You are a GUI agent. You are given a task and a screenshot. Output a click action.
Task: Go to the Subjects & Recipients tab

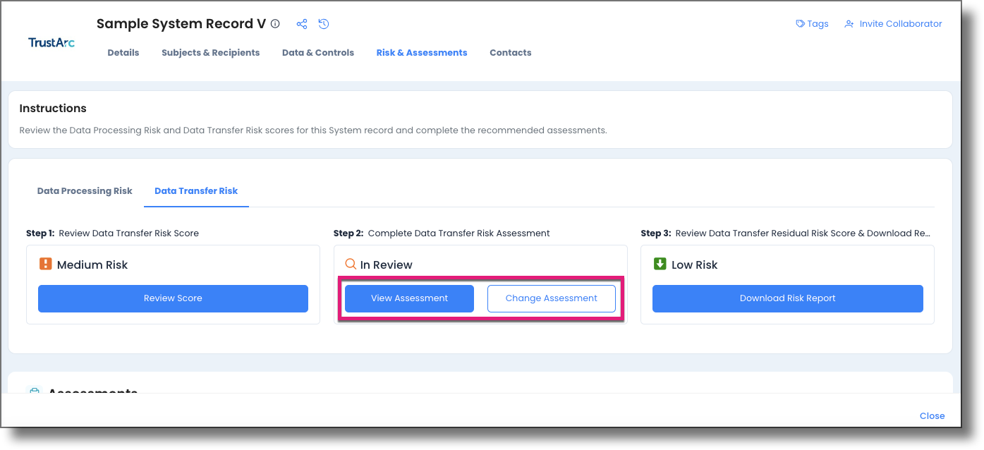211,53
